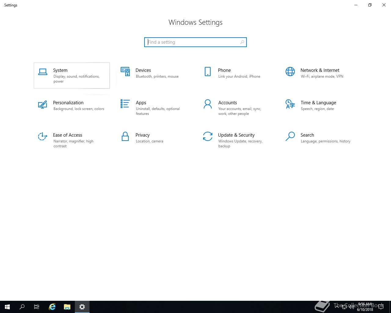The image size is (391, 313).
Task: Open the Devices keyboard-speaker icon
Action: (125, 72)
